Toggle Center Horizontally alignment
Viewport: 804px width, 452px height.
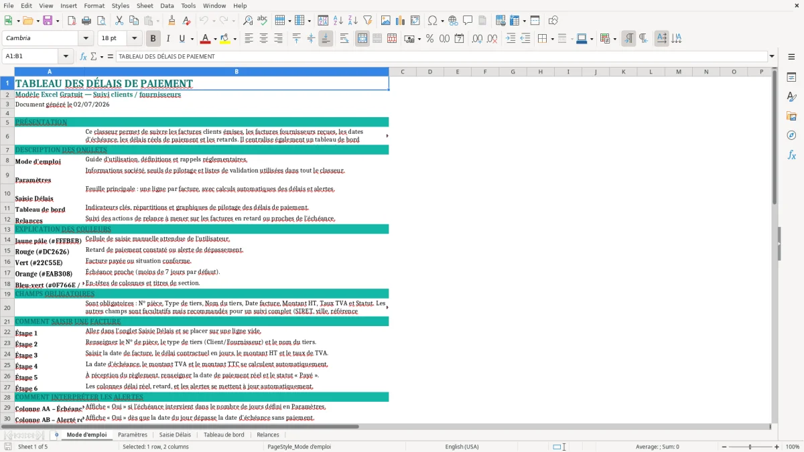click(x=263, y=39)
